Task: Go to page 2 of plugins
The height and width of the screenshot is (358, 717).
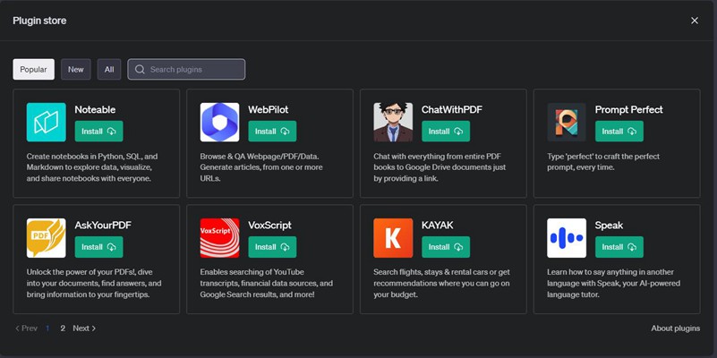Action: pos(63,328)
